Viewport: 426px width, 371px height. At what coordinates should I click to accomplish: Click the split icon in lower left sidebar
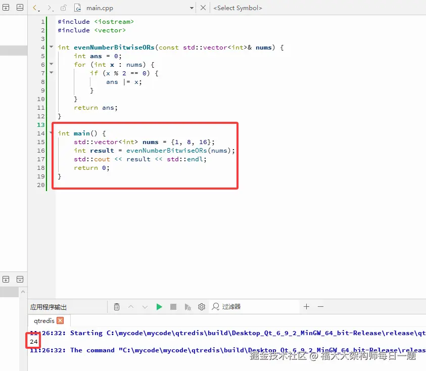pyautogui.click(x=6, y=279)
